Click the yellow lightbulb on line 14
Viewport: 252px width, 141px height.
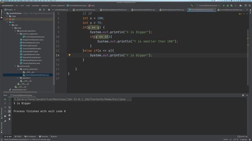pos(69,55)
